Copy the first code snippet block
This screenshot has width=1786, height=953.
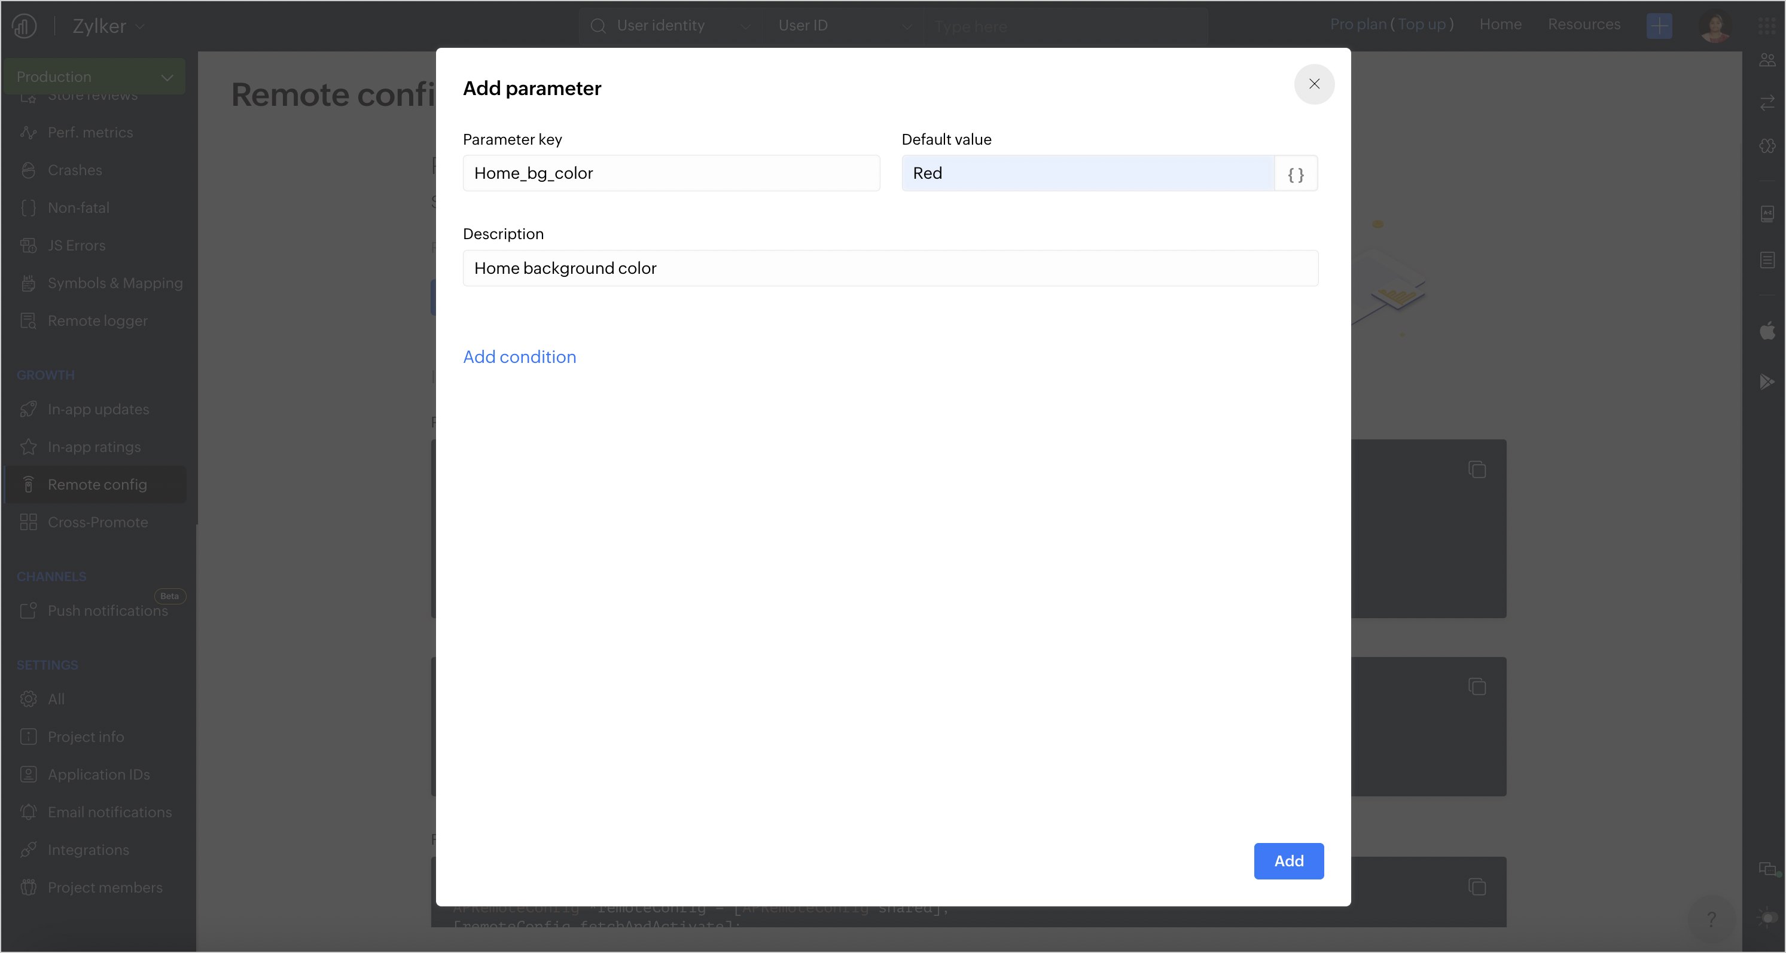click(x=1477, y=470)
